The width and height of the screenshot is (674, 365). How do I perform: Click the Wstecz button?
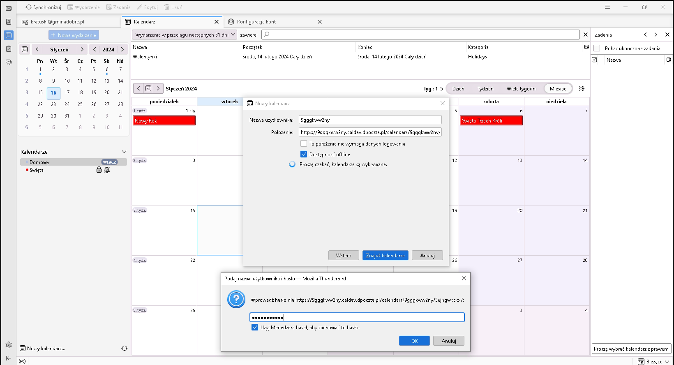click(x=344, y=256)
